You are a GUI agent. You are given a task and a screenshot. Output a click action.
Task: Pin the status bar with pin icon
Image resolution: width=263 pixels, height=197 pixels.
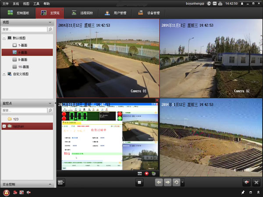click(243, 193)
